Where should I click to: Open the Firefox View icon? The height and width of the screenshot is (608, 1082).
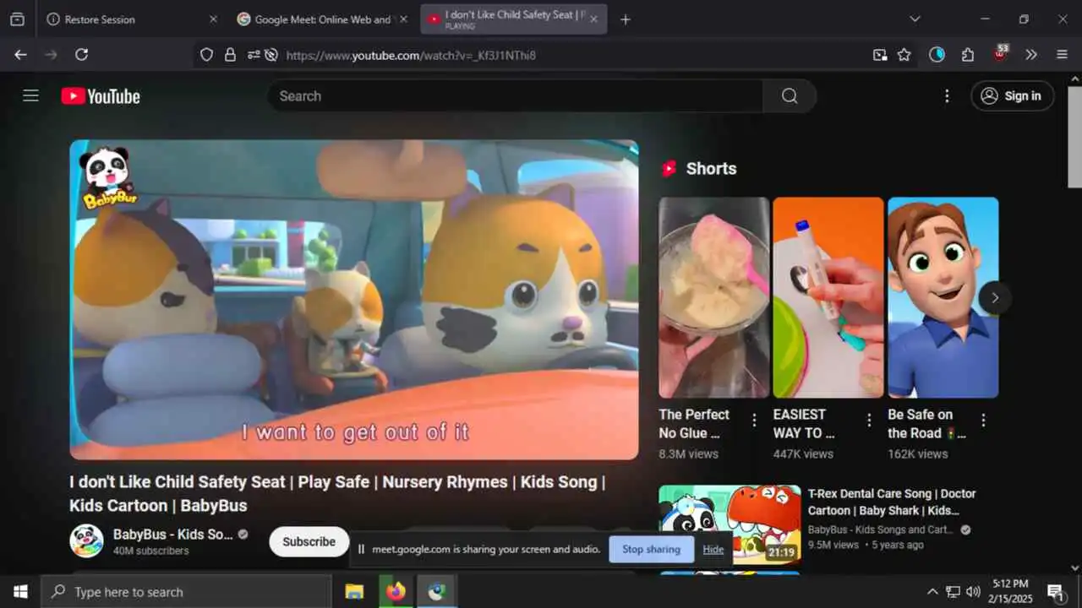coord(17,19)
